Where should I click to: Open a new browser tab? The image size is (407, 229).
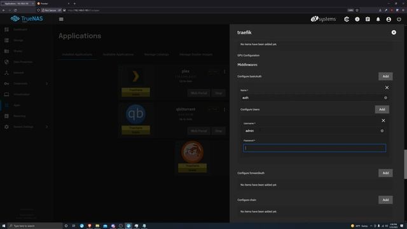(74, 4)
